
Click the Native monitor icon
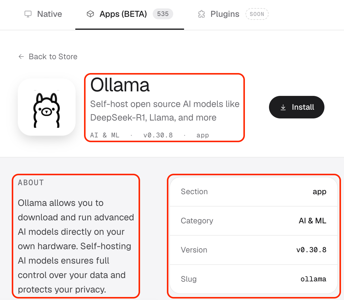pyautogui.click(x=28, y=14)
